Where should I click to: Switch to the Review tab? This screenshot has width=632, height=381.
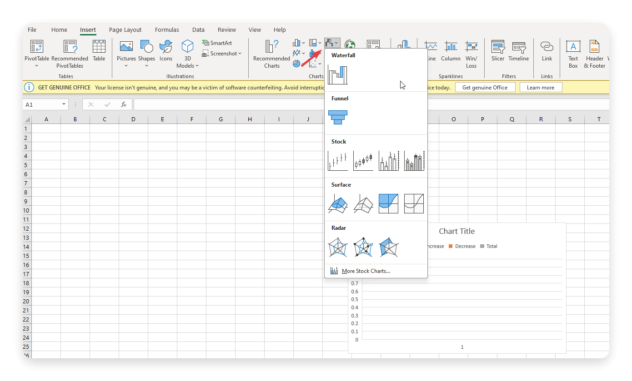tap(226, 30)
